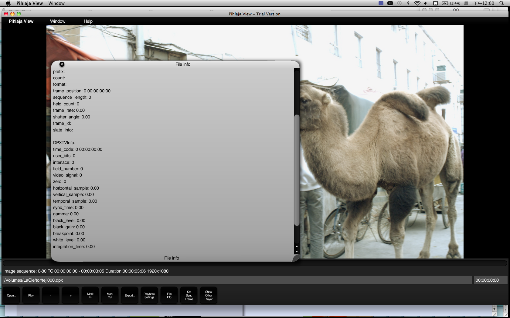Click the File info panel scrollbar thumb
510x318 pixels.
click(x=297, y=170)
